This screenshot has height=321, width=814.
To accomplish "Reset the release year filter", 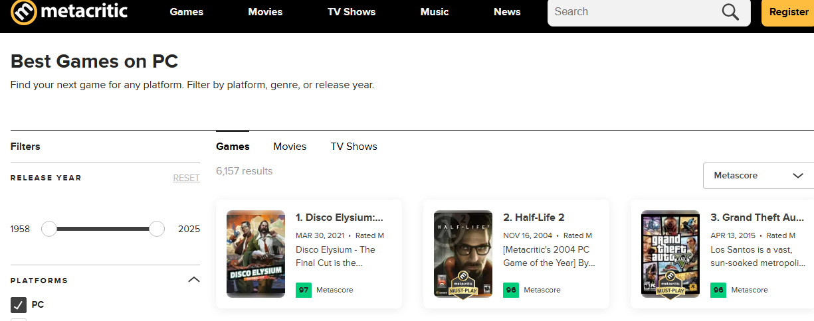I will point(186,178).
